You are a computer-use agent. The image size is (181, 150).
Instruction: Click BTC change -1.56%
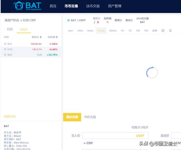pos(53,44)
